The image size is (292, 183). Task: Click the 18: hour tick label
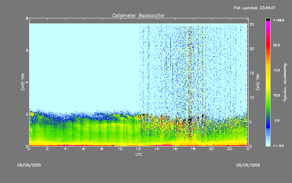point(194,149)
